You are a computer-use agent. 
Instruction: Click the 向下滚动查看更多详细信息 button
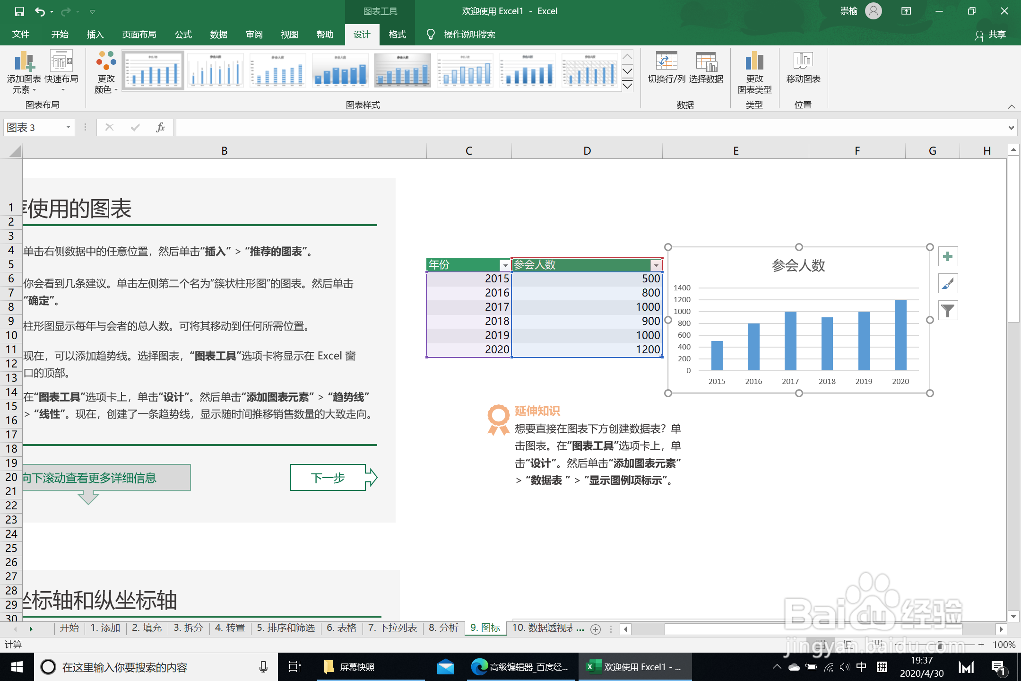(x=106, y=478)
